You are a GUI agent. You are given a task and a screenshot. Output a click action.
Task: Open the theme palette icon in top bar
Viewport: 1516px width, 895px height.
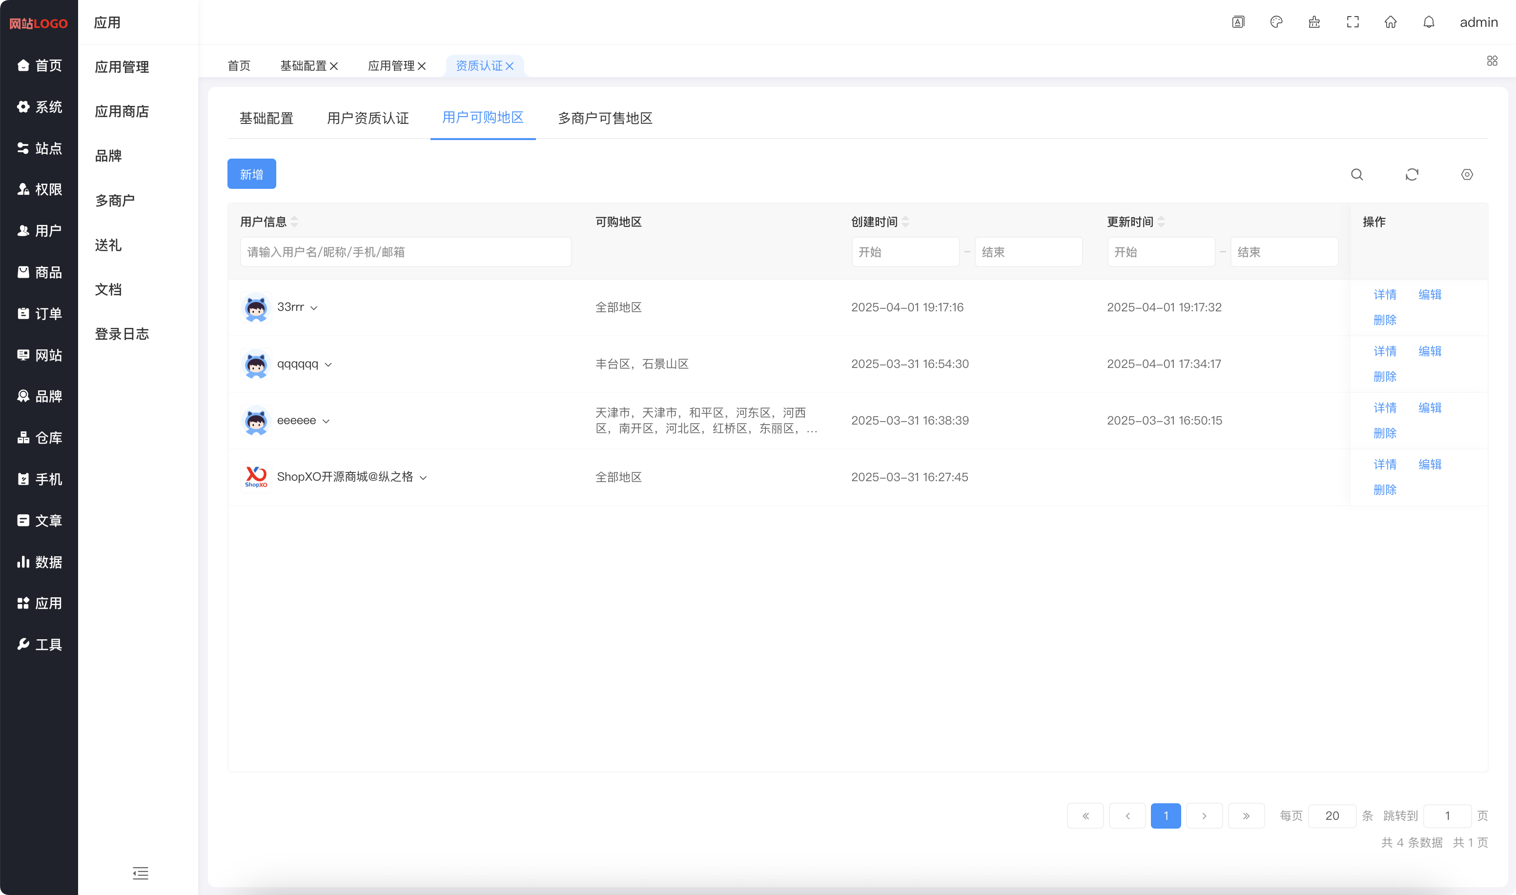tap(1276, 21)
